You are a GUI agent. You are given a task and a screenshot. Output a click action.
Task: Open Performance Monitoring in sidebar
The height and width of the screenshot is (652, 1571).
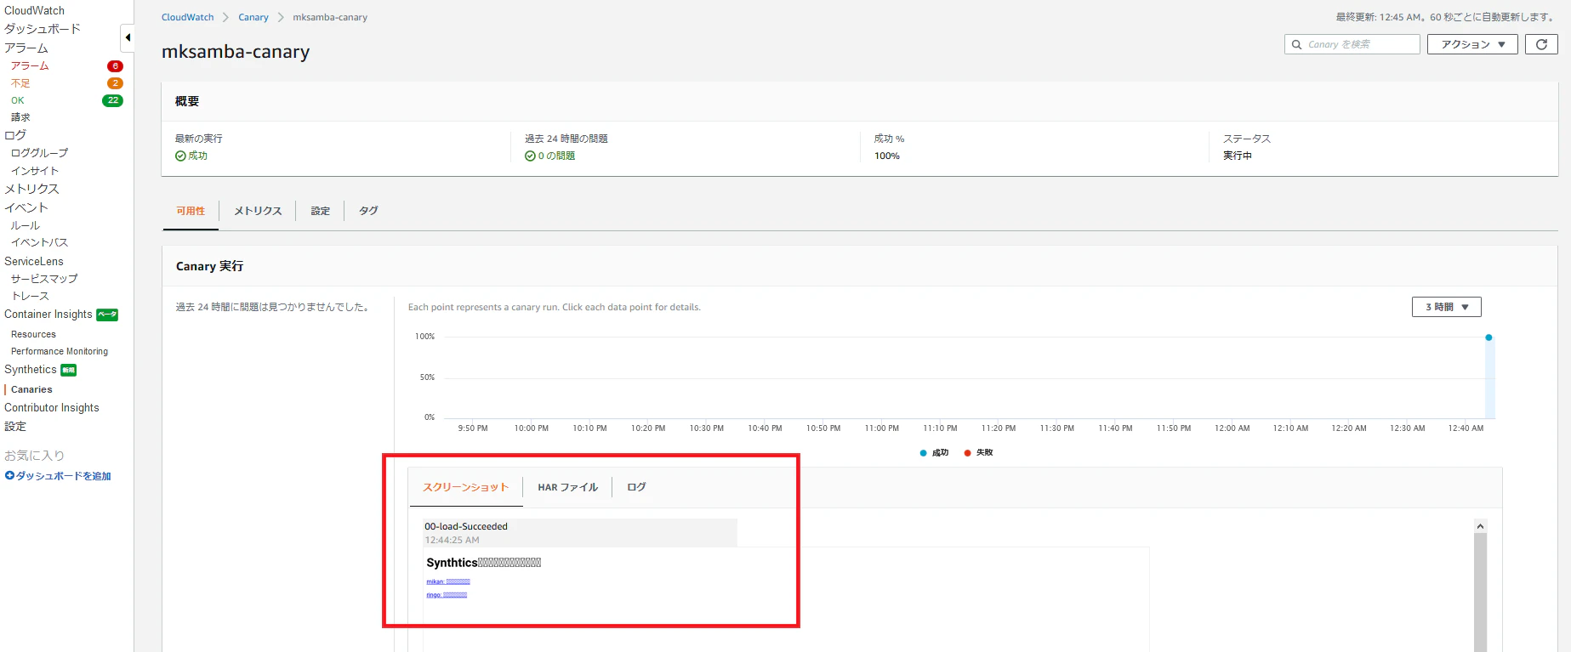60,351
